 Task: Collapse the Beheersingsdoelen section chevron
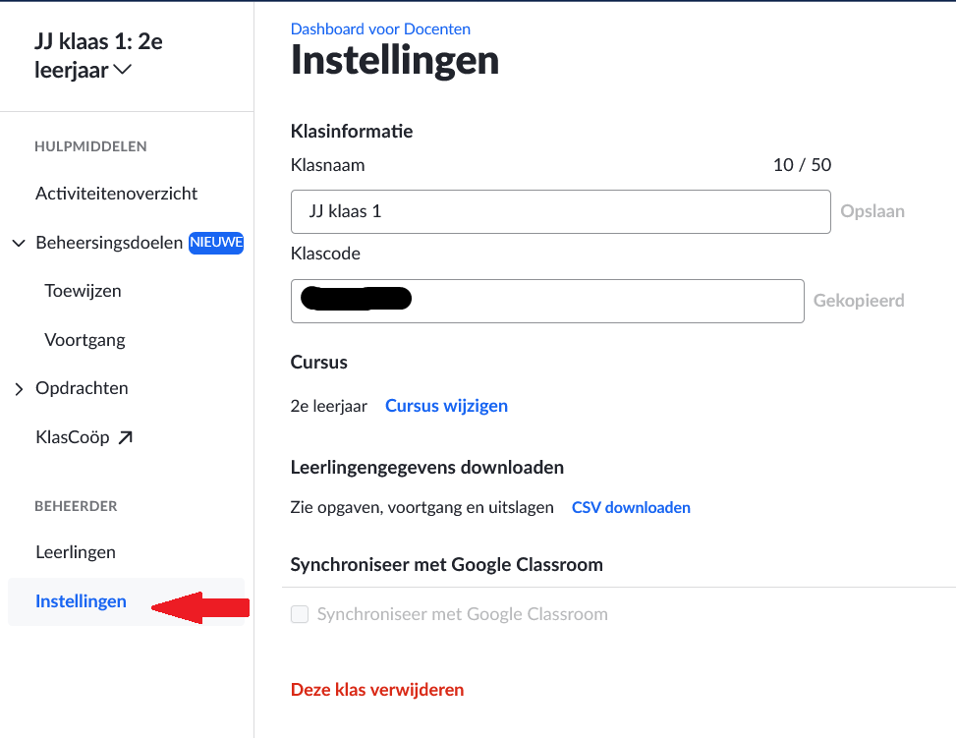(19, 243)
